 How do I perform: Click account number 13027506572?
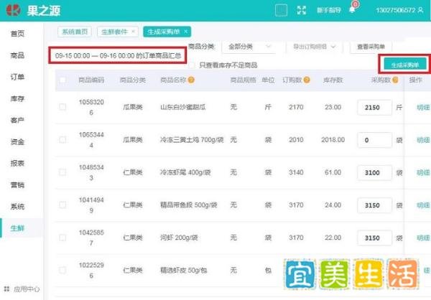396,11
